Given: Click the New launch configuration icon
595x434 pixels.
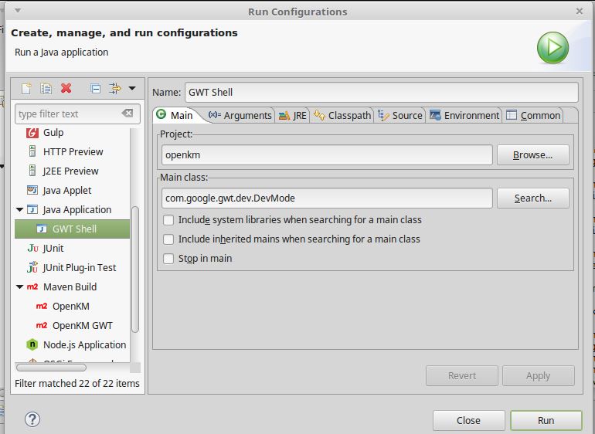Looking at the screenshot, I should 25,88.
